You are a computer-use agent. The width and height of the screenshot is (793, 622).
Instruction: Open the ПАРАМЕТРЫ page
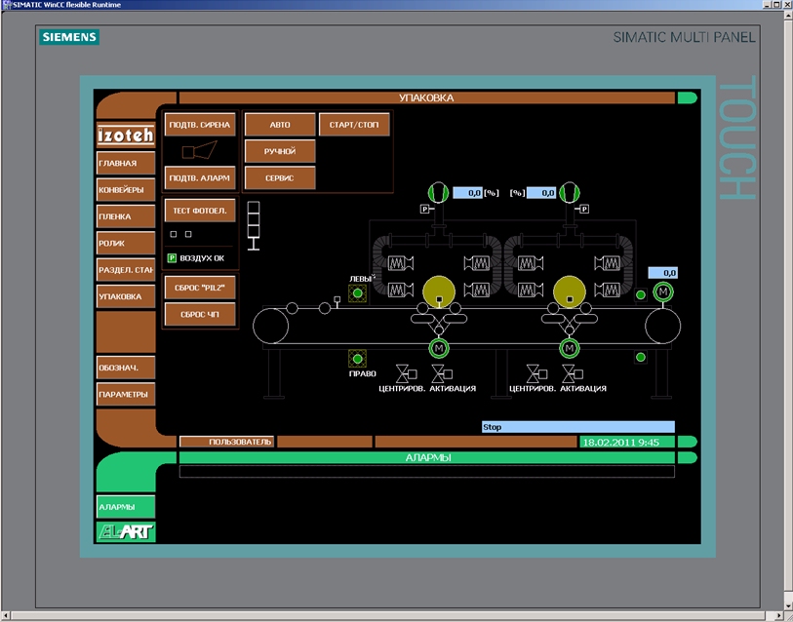point(126,395)
